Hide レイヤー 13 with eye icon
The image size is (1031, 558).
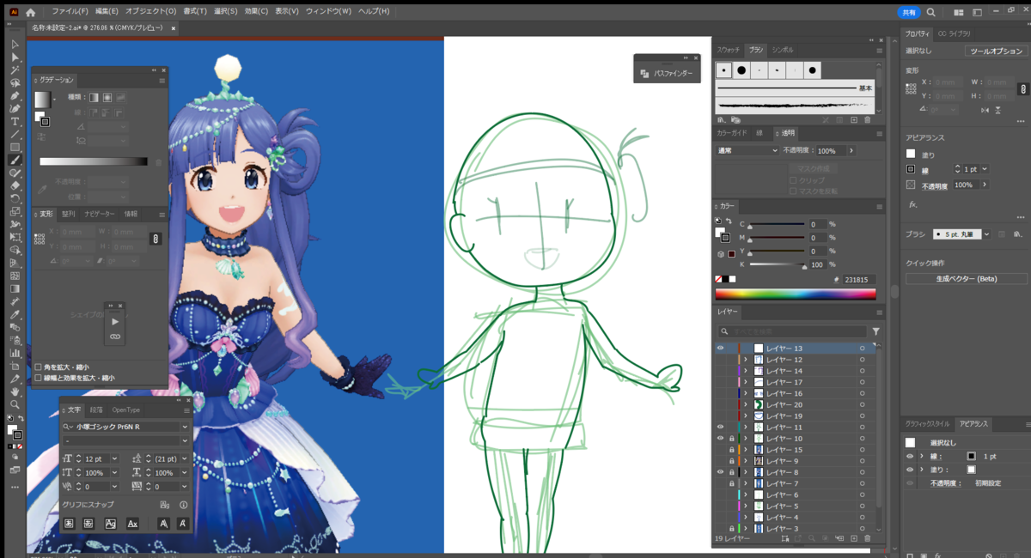pos(721,349)
